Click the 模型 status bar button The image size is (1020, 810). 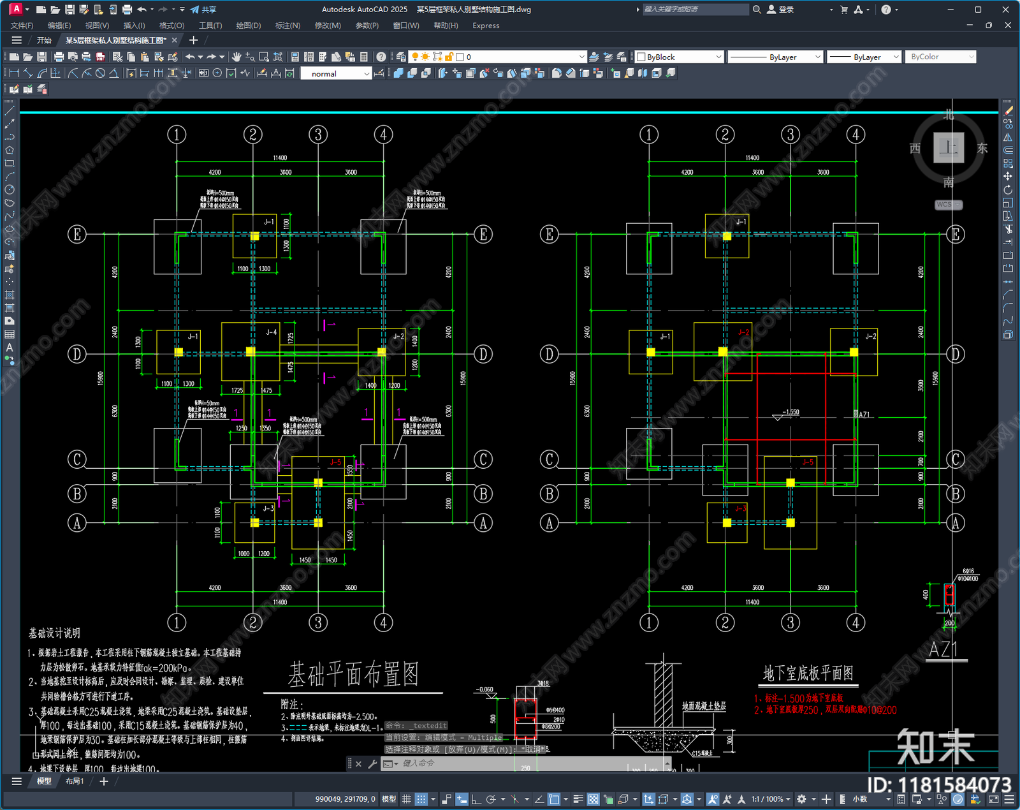389,799
